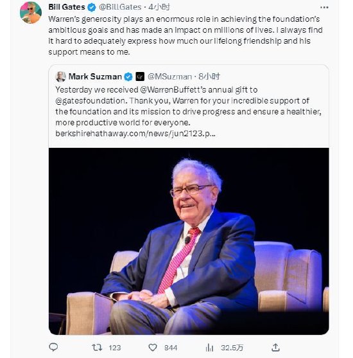
Task: Click Mark Suzman's blue verified badge
Action: coord(128,76)
